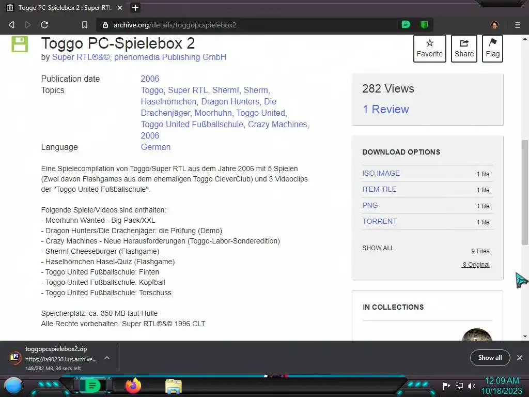Open the Haselhörnchen topic link
This screenshot has width=529, height=397.
pyautogui.click(x=168, y=102)
